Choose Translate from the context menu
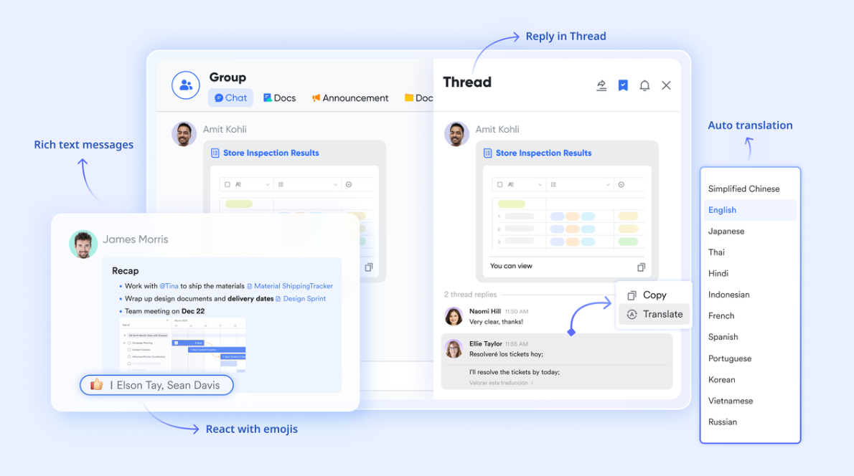The image size is (854, 476). point(654,314)
